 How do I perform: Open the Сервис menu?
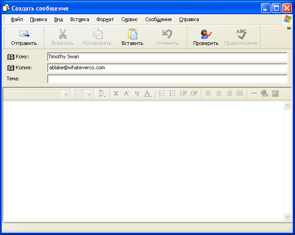click(x=129, y=19)
